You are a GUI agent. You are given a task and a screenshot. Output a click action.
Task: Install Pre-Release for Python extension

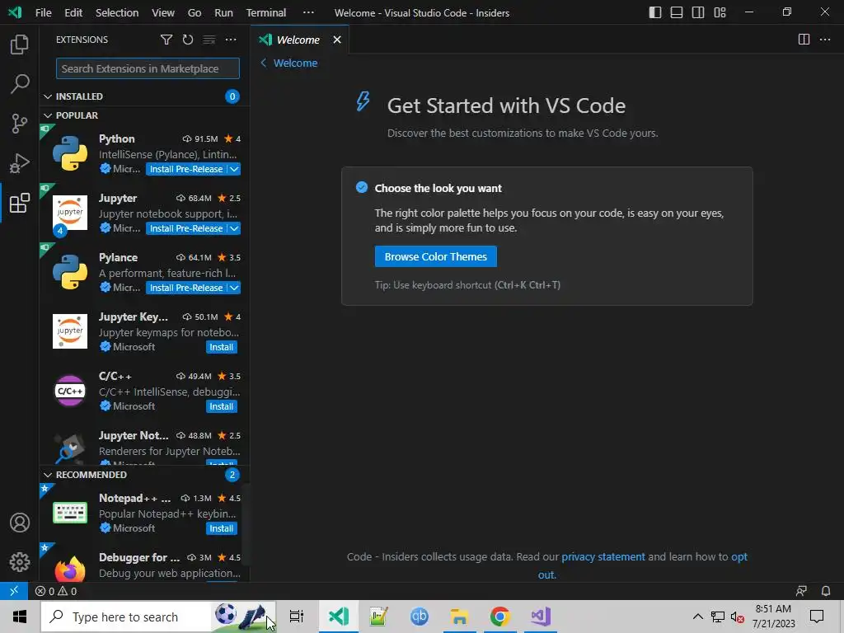tap(186, 169)
